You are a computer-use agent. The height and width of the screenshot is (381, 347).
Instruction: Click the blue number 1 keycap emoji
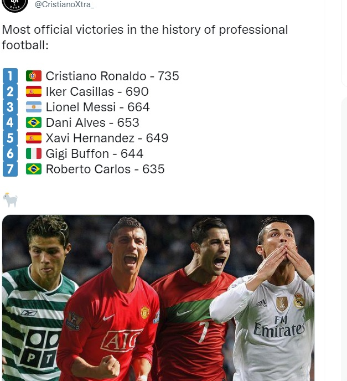[x=10, y=76]
